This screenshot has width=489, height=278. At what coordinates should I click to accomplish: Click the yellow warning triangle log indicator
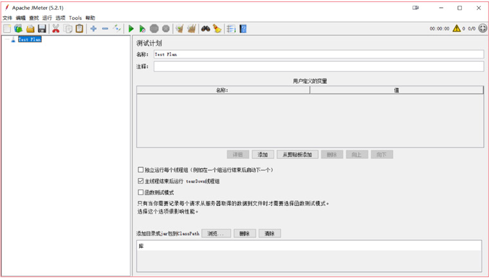click(x=457, y=28)
